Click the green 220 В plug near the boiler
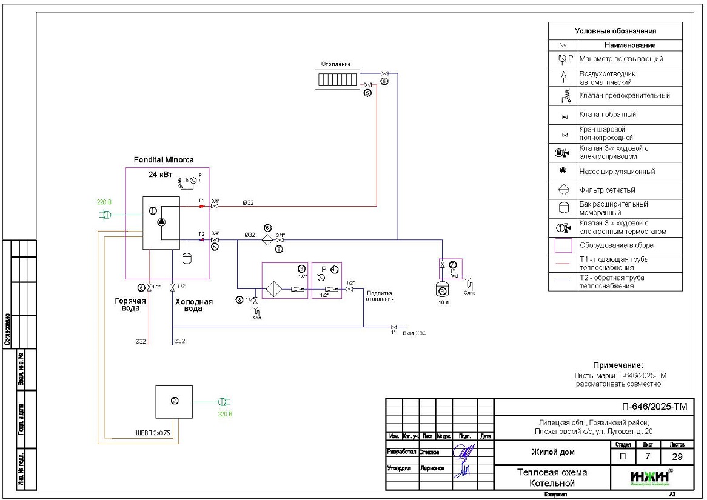Screen dimensions: 707x500 click(106, 214)
